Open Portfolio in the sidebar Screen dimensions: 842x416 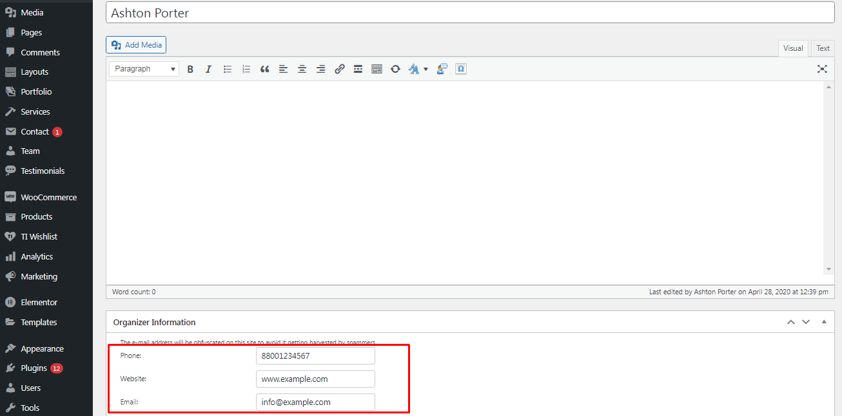coord(46,91)
